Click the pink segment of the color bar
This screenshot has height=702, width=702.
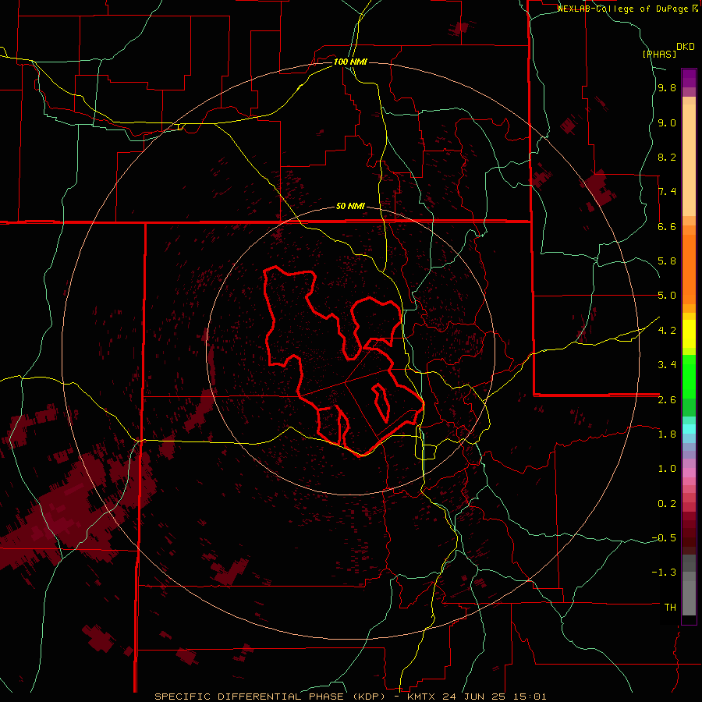689,473
